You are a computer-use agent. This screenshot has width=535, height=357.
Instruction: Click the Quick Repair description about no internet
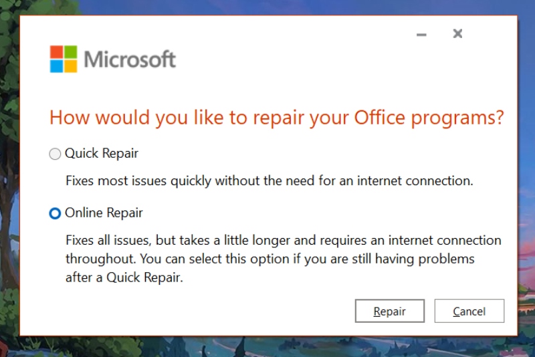(x=269, y=181)
